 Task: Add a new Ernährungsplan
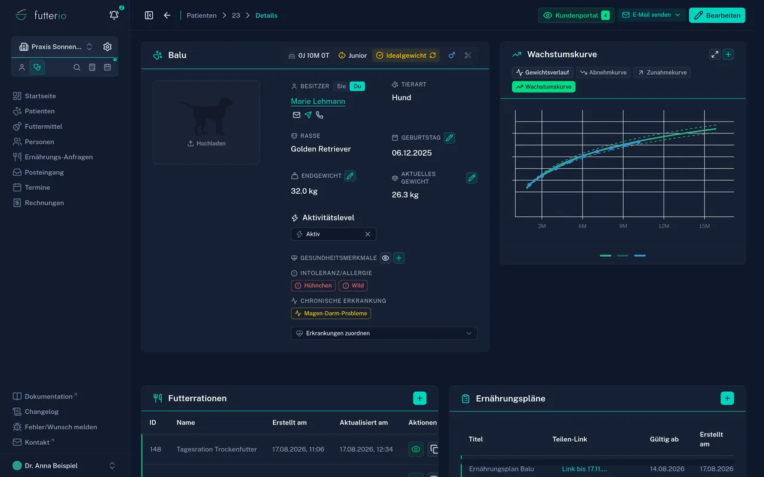727,398
